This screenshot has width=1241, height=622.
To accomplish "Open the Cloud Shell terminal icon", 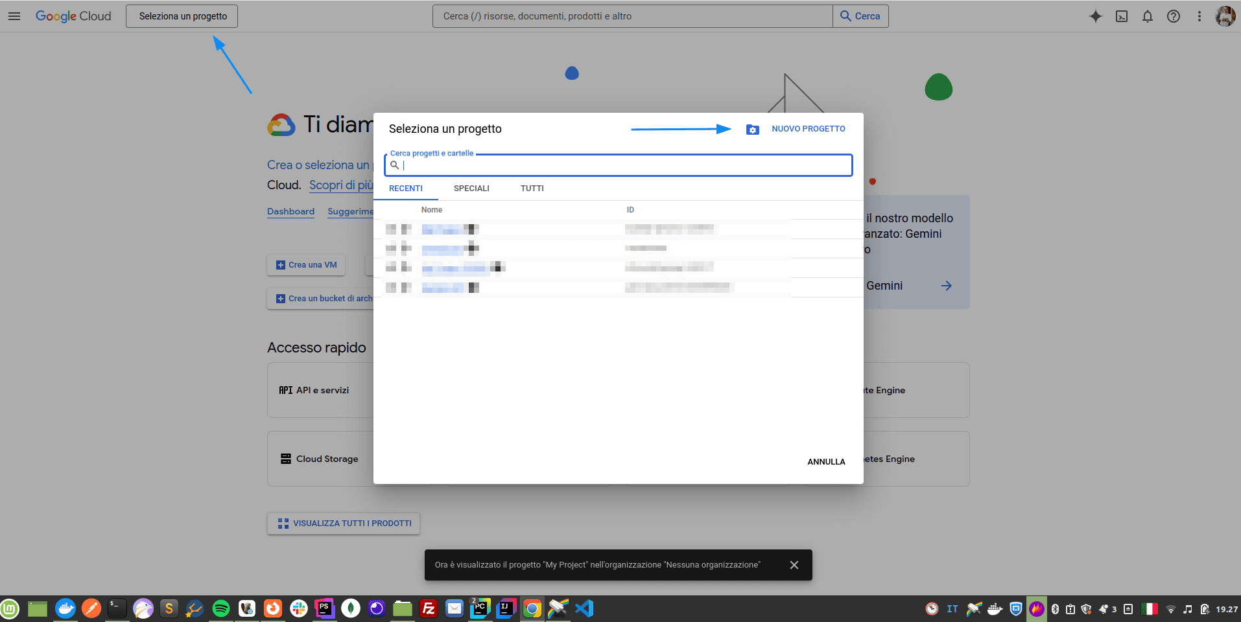I will pyautogui.click(x=1122, y=16).
